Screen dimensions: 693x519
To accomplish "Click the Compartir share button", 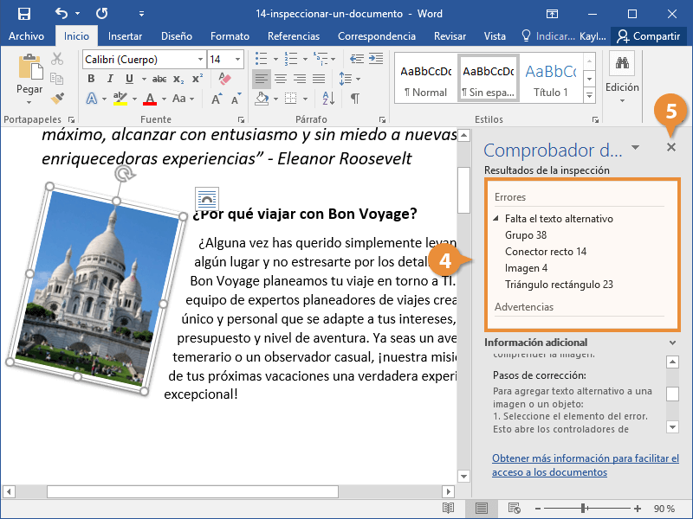I will click(x=649, y=36).
